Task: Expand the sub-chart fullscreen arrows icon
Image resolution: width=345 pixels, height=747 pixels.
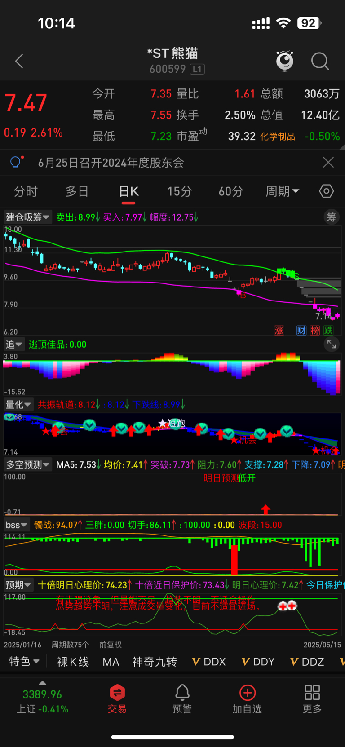Action: click(332, 345)
